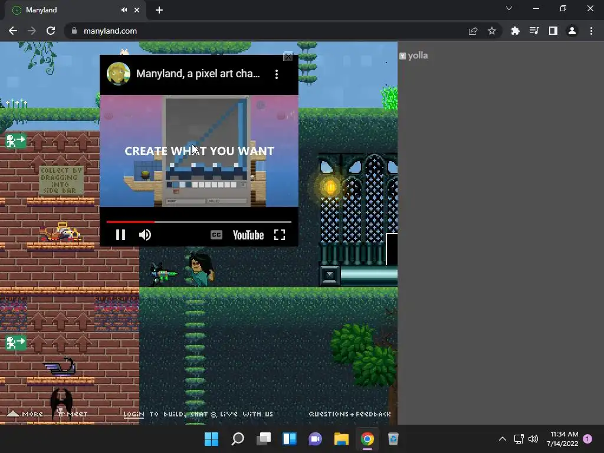The width and height of the screenshot is (604, 453).
Task: Click the collect by dragging sign
Action: 61,180
